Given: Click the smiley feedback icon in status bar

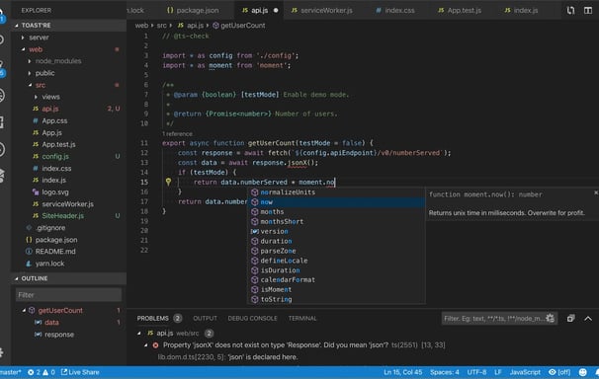Looking at the screenshot, I should point(582,372).
